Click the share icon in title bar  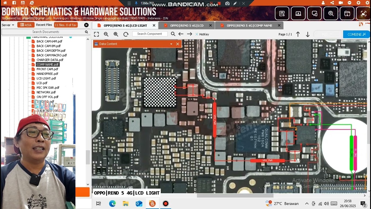(x=332, y=3)
